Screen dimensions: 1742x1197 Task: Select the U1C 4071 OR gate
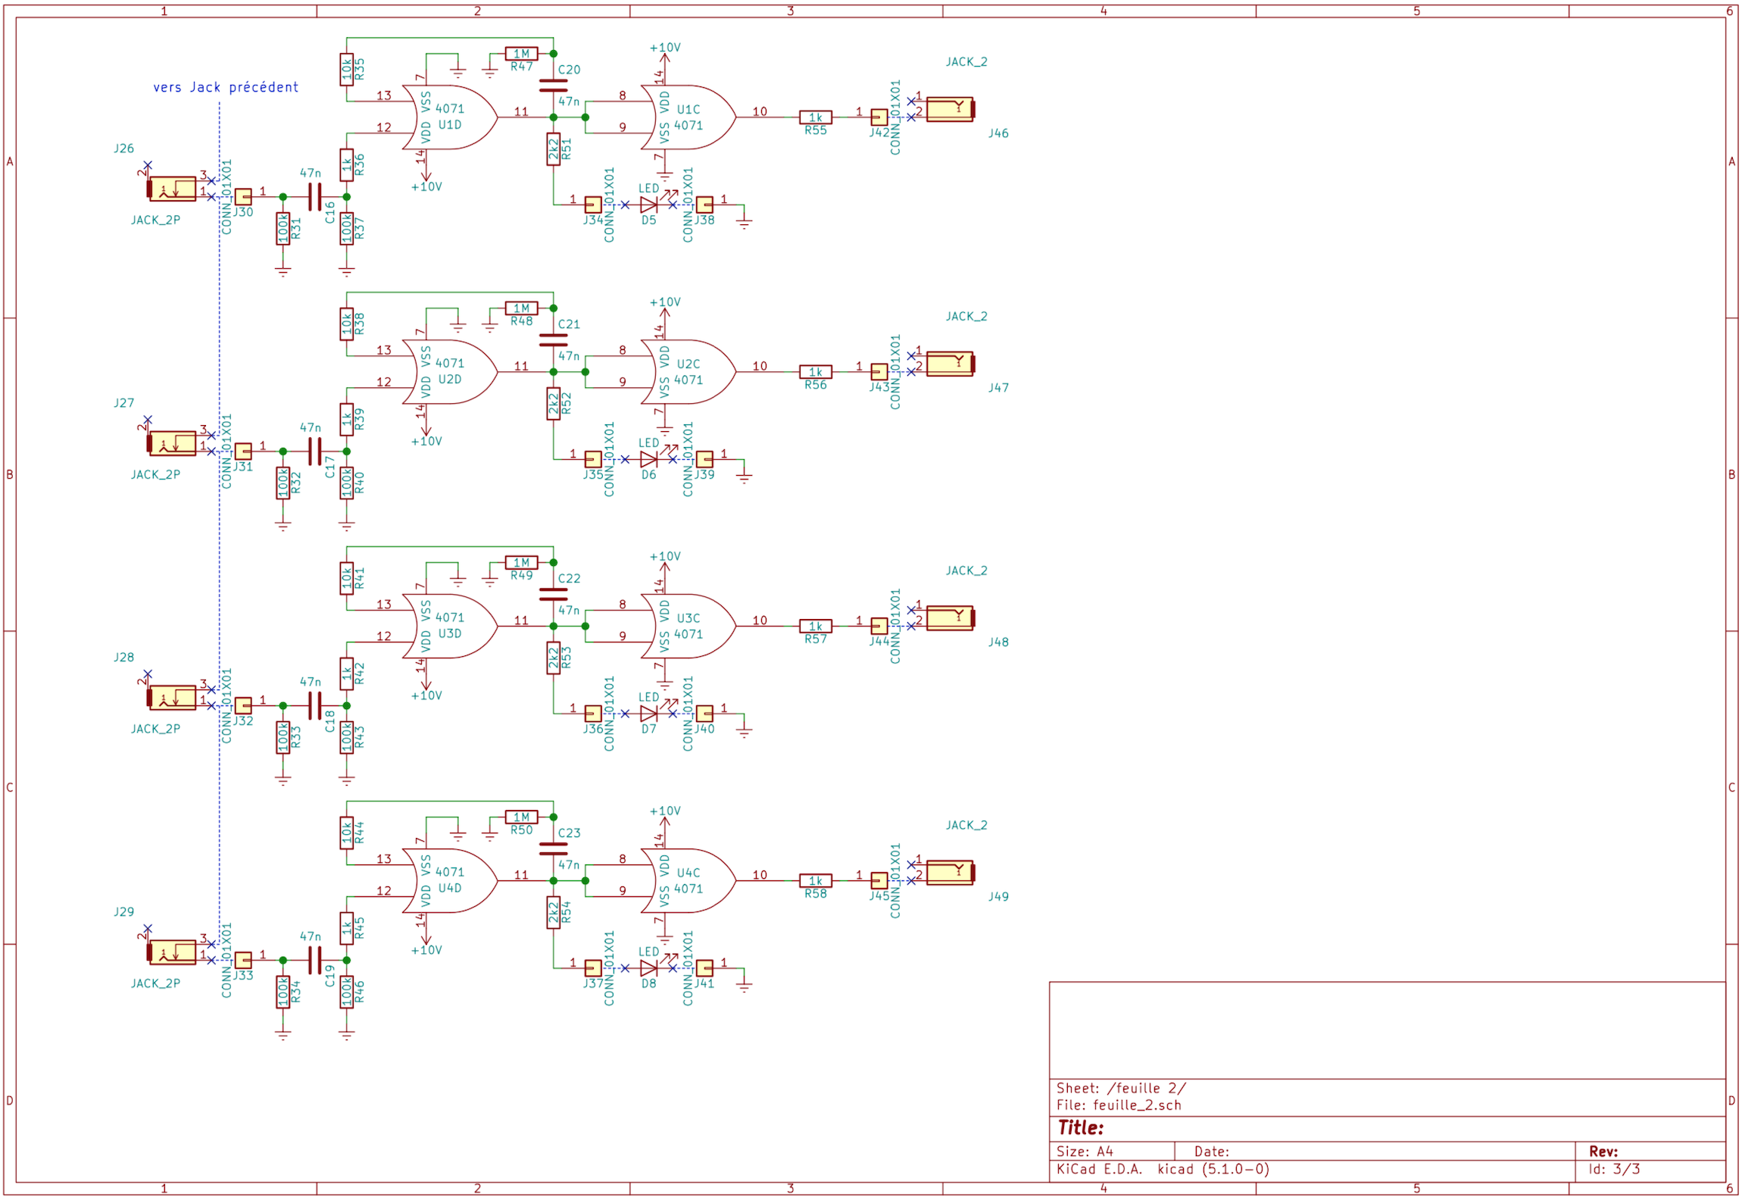(687, 117)
